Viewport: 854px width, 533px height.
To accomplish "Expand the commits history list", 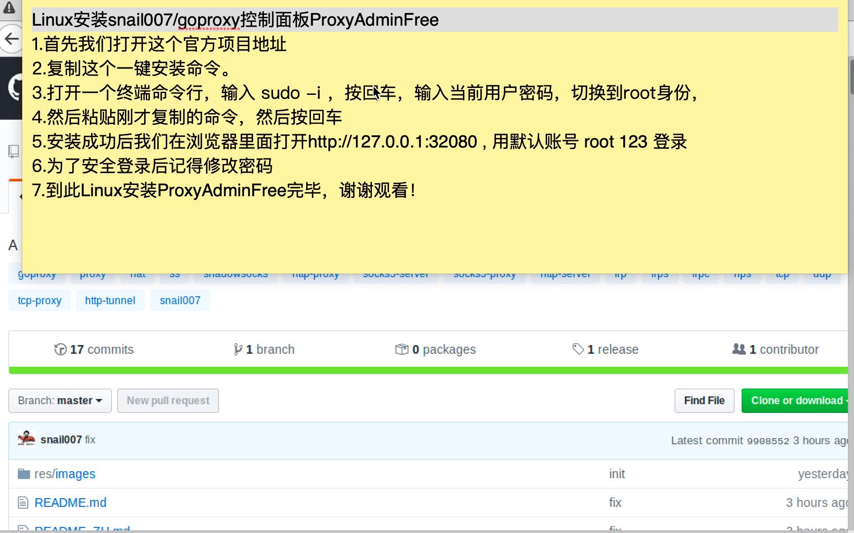I will [93, 349].
